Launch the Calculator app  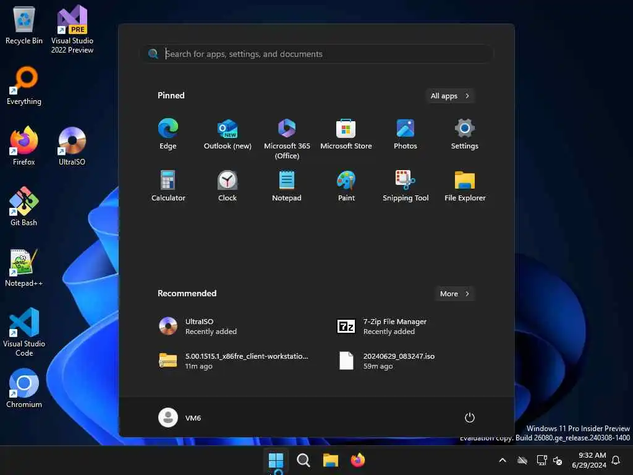pos(168,186)
